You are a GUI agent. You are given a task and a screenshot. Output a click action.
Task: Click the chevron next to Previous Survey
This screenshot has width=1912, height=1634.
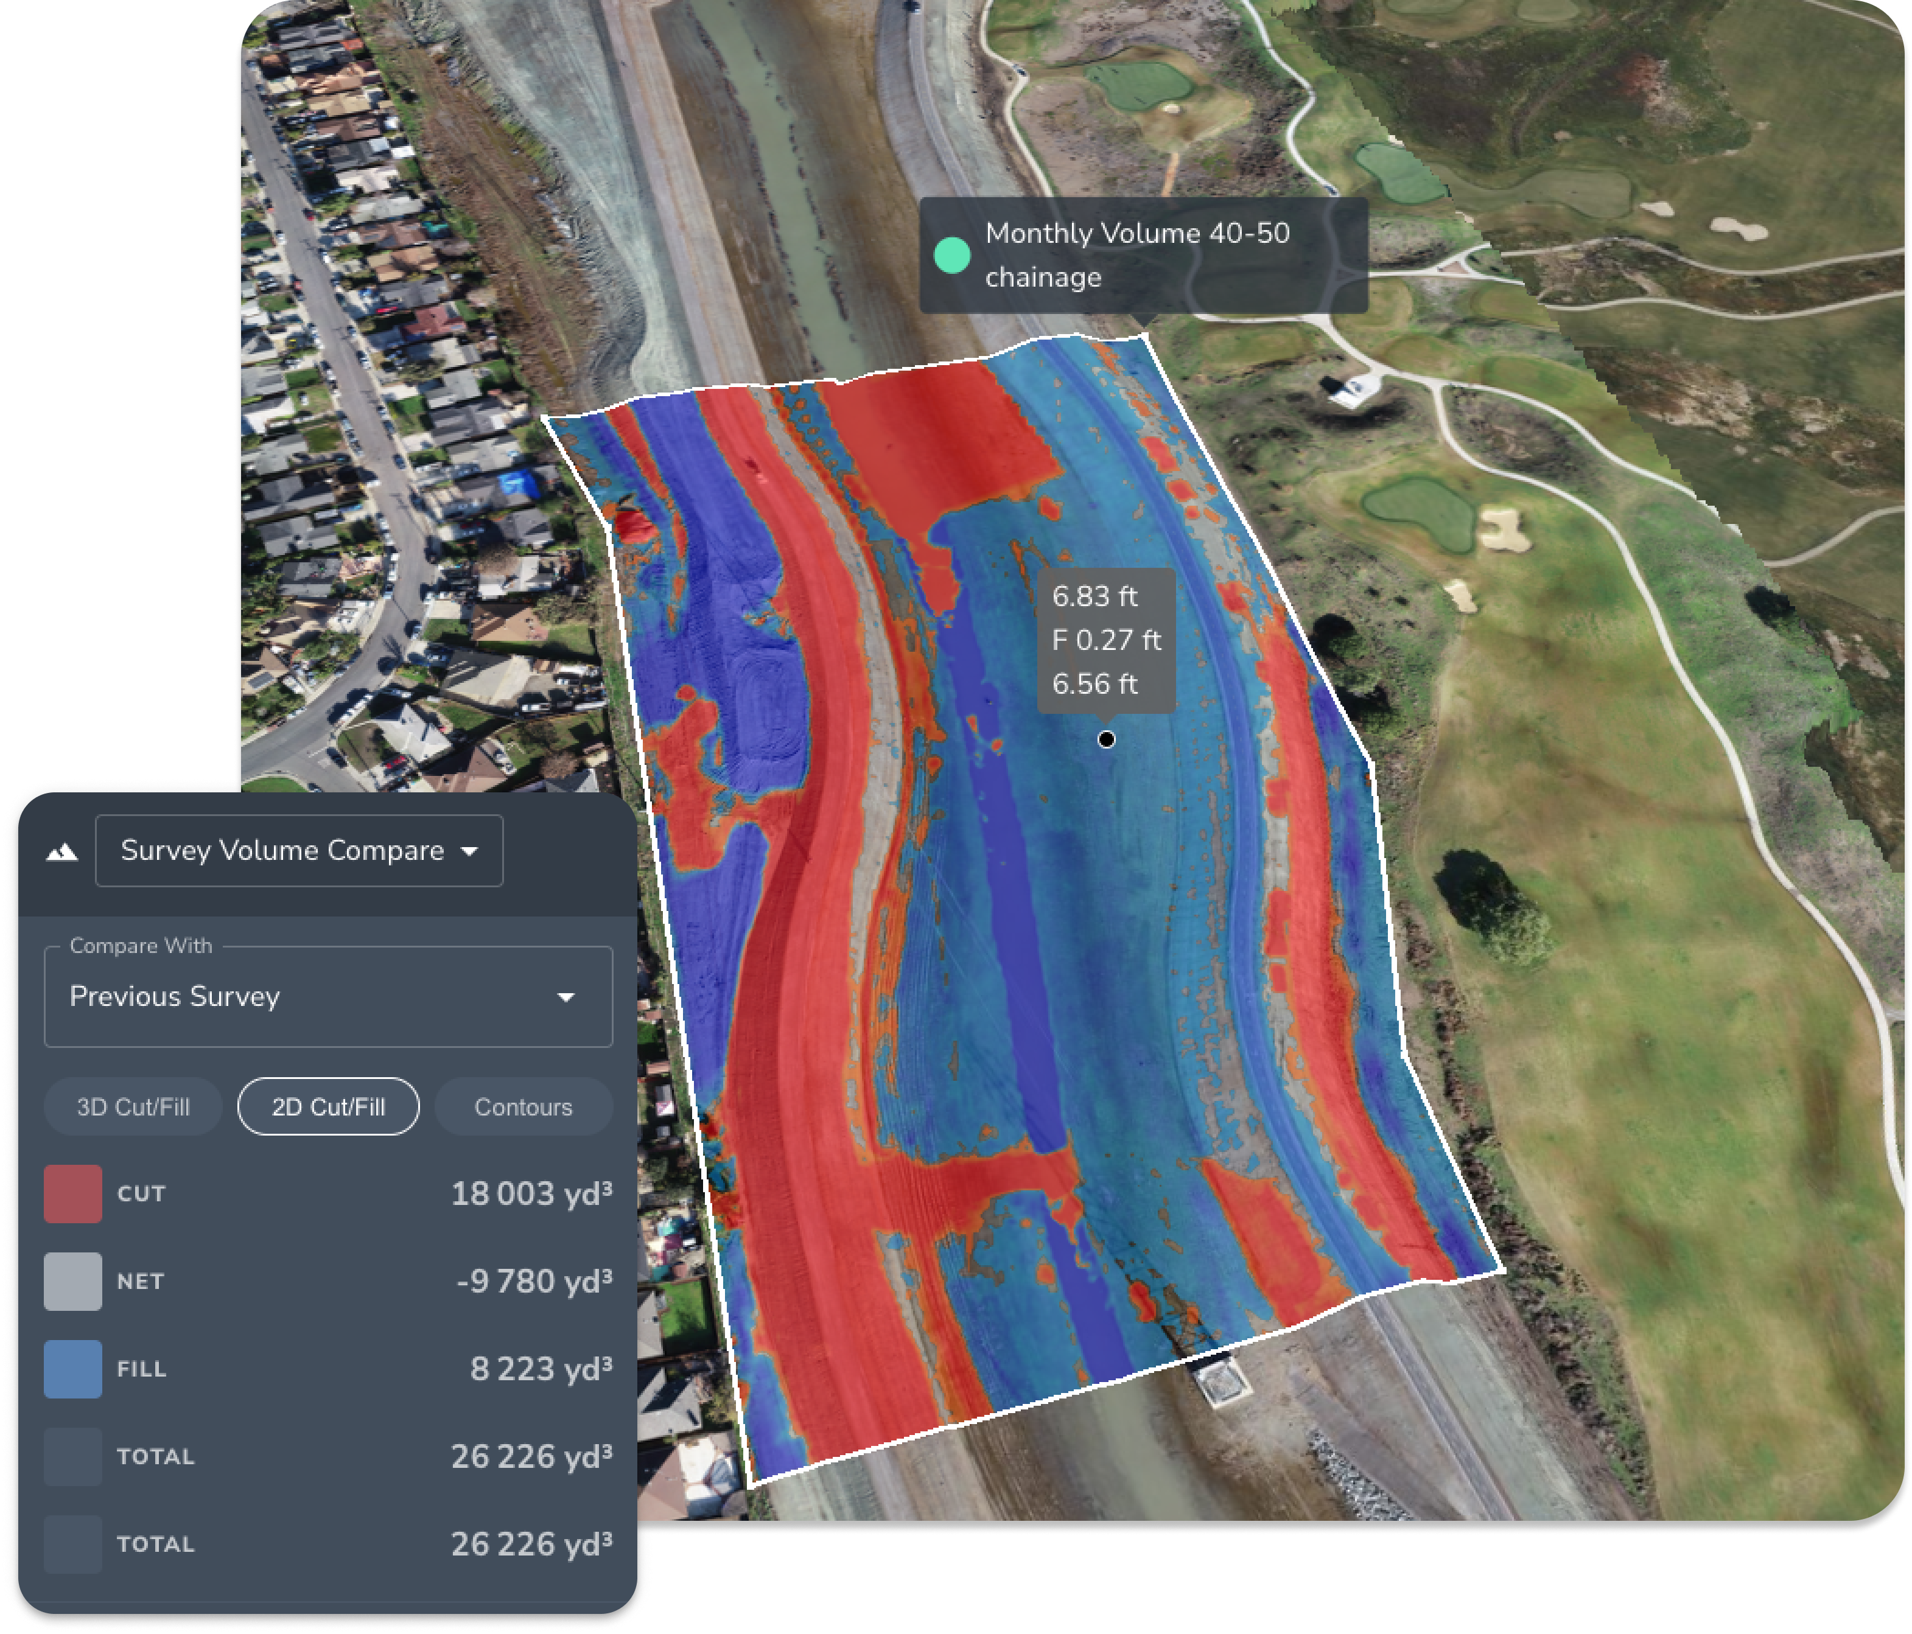(x=565, y=997)
